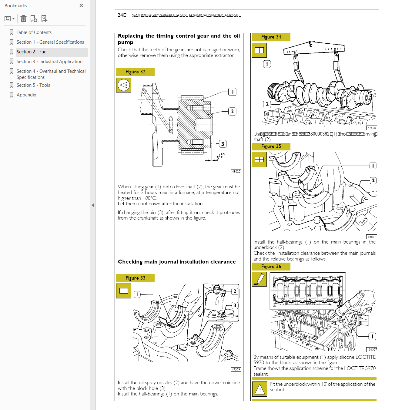Click the assembly symbol under Figure 35

point(260,160)
